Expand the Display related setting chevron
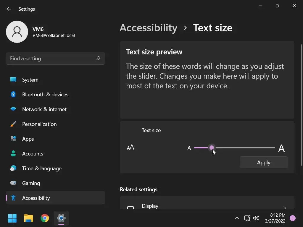 tap(285, 208)
